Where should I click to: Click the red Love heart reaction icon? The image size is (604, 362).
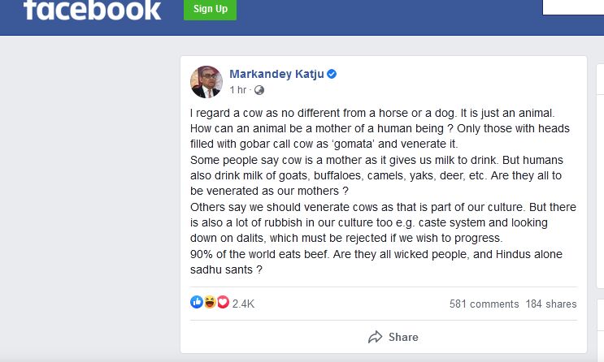[222, 303]
